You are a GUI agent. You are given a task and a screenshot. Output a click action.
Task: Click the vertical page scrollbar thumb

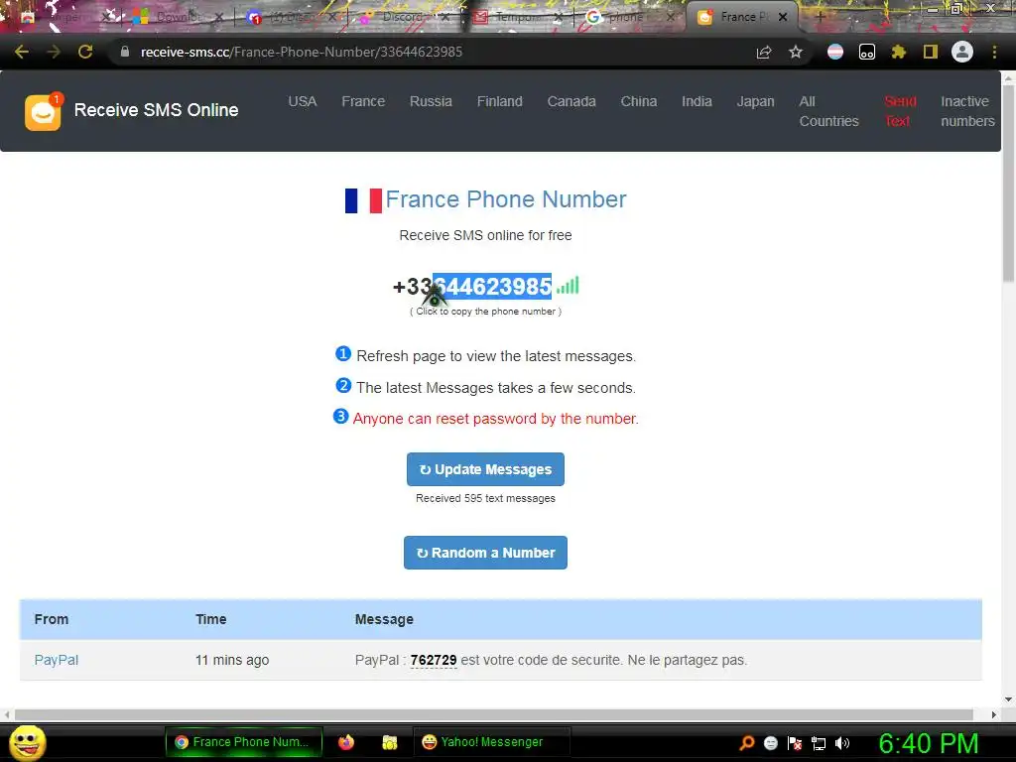[1008, 185]
